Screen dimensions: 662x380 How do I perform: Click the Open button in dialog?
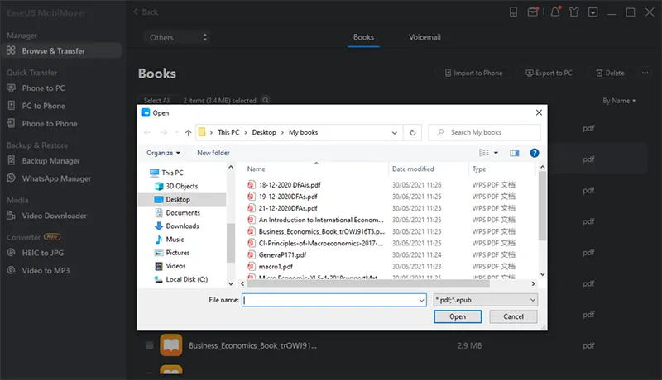click(458, 316)
